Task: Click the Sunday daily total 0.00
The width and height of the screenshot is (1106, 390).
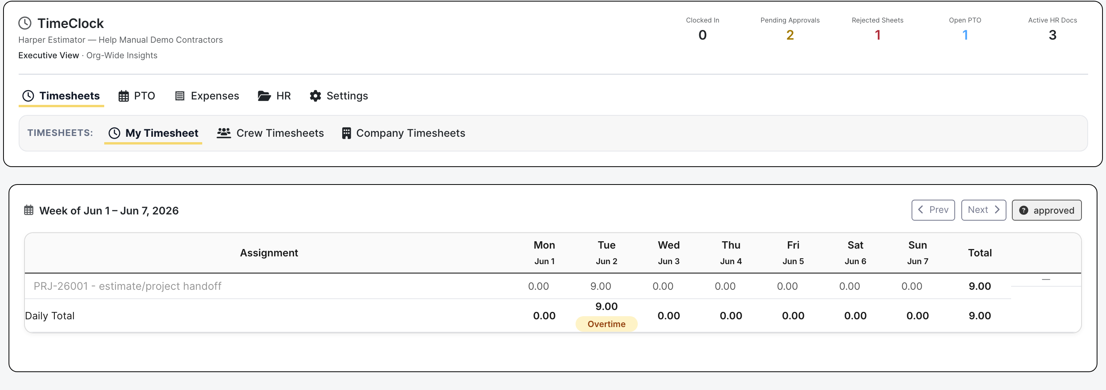Action: click(x=917, y=316)
